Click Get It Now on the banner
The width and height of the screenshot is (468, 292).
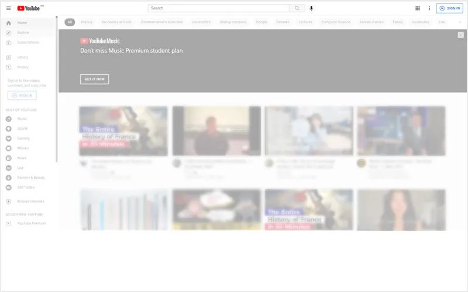click(94, 79)
